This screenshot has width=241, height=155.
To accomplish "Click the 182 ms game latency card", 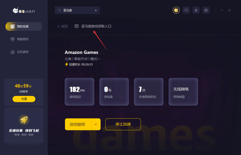I will point(79,92).
